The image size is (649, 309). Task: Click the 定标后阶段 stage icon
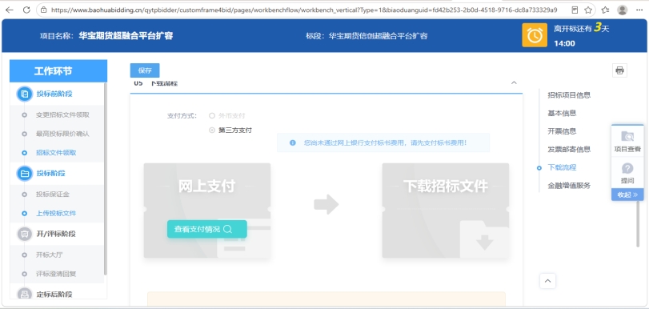(x=25, y=294)
